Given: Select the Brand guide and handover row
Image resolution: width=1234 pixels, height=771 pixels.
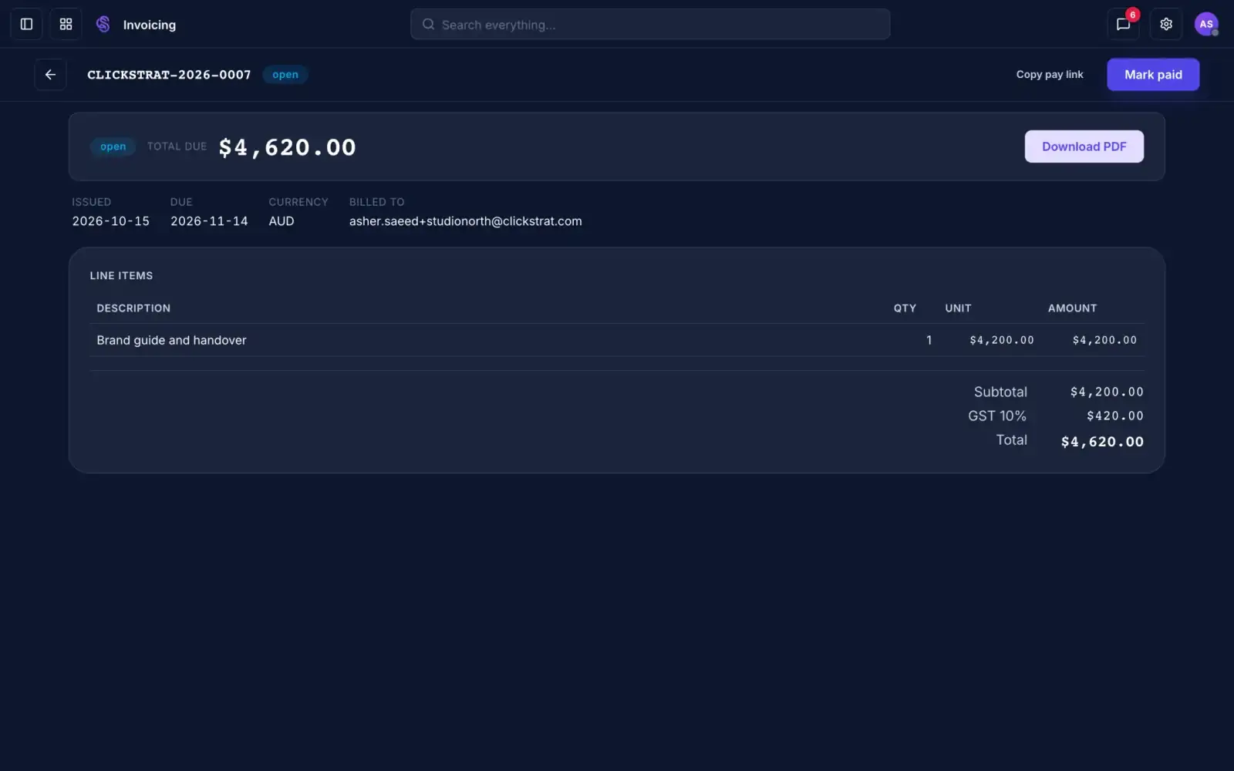Looking at the screenshot, I should 617,340.
